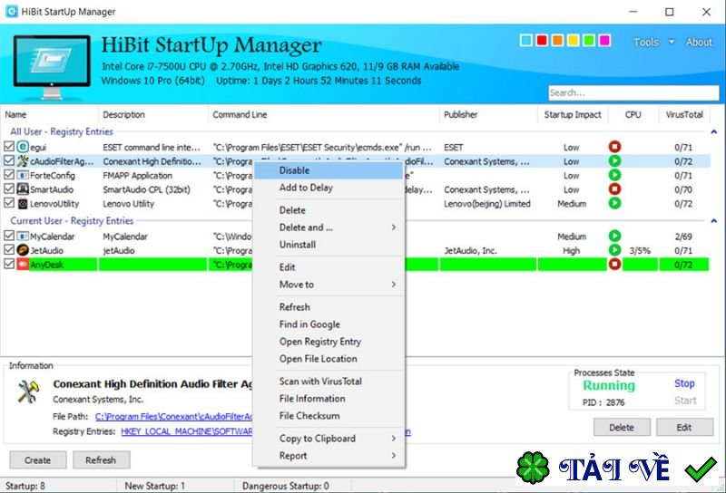Click the tools icon in Information panel
This screenshot has height=493, width=726.
click(x=28, y=391)
